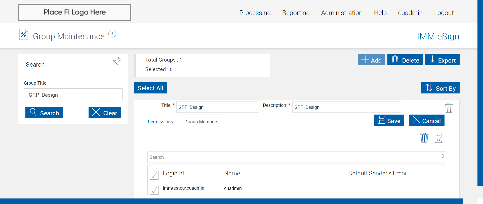Click the Select All button
Viewport: 483px width, 204px height.
pos(150,88)
